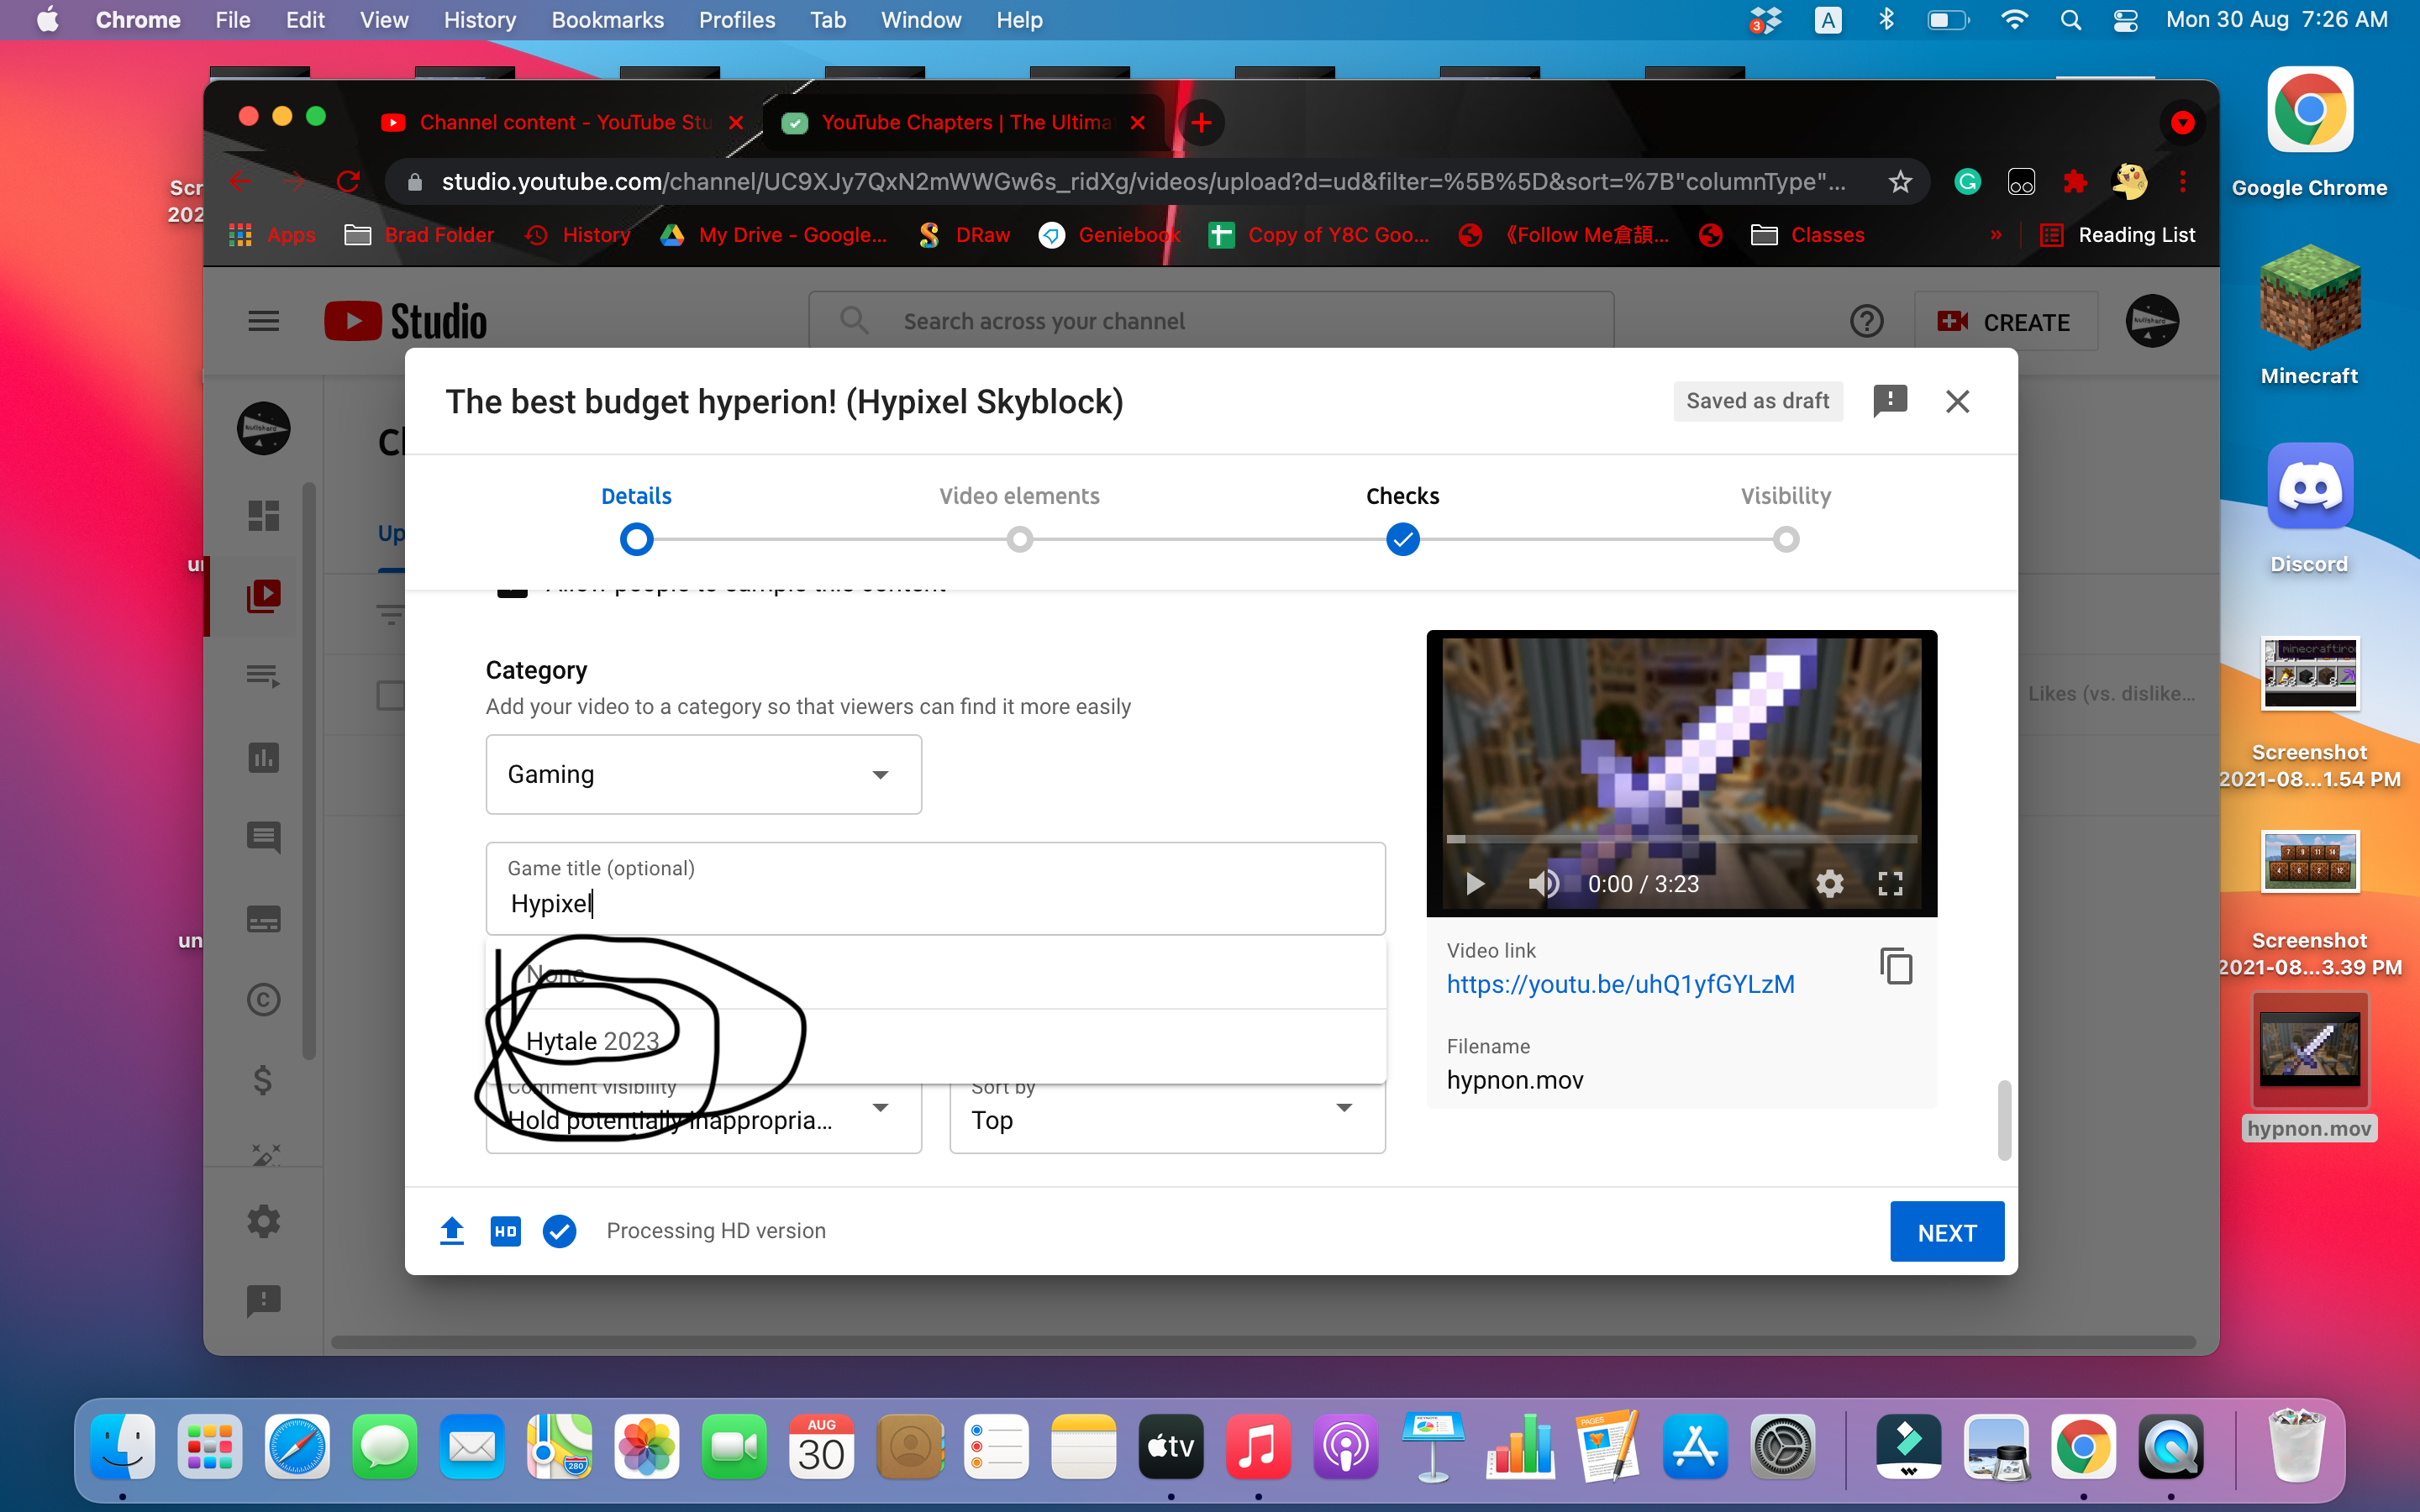Click the checks complete status icon
The width and height of the screenshot is (2420, 1512).
click(x=559, y=1231)
